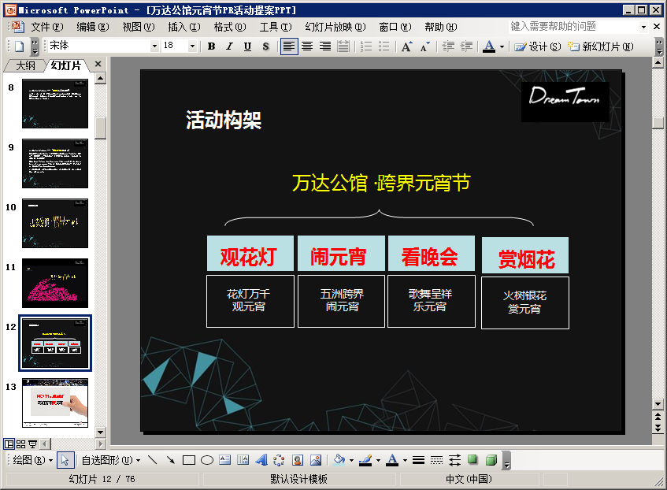Apply Line Color brush

pyautogui.click(x=365, y=460)
